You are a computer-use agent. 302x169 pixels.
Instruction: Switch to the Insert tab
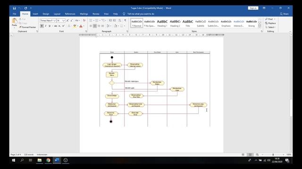click(x=35, y=14)
